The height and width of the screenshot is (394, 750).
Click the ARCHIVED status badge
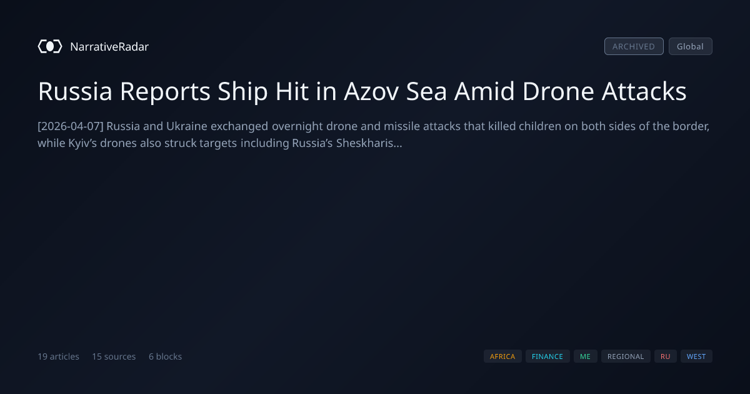[x=634, y=46]
